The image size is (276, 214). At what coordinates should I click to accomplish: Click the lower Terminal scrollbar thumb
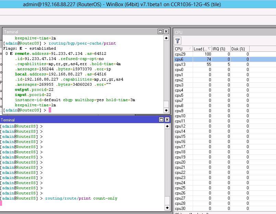[x=167, y=200]
